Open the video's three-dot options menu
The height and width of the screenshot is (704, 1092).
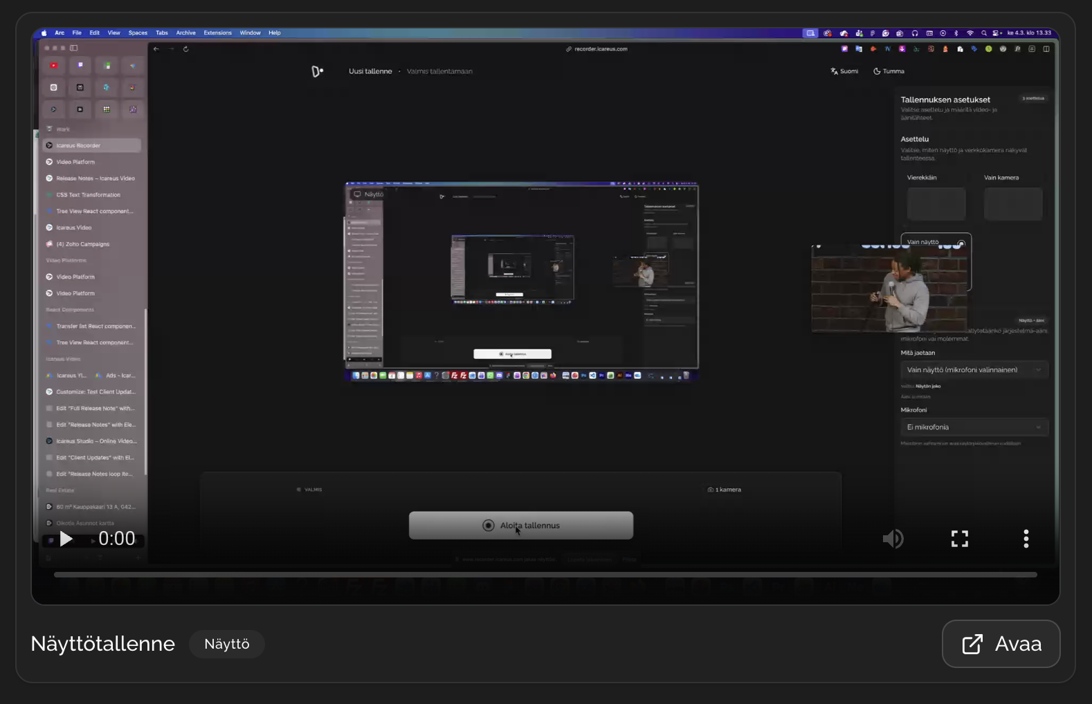(x=1026, y=539)
